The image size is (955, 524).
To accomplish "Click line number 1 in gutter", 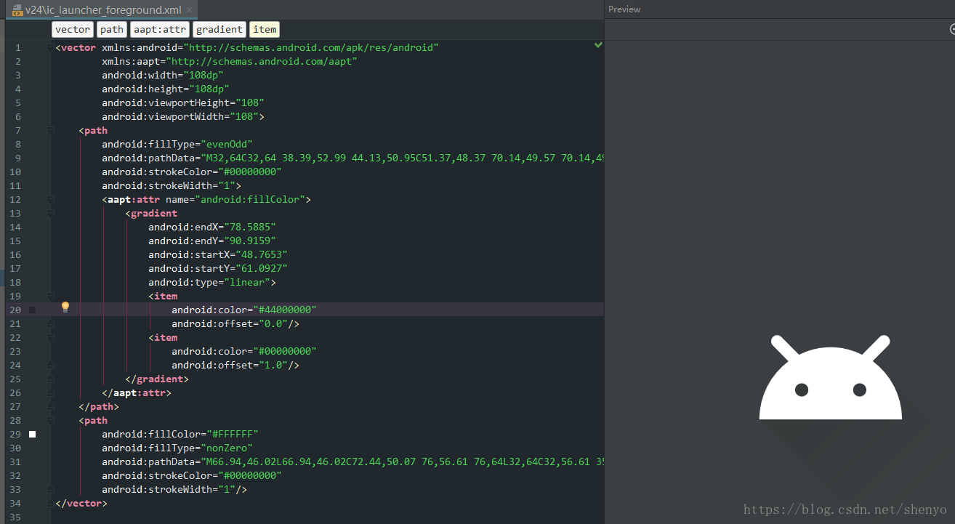I will (x=18, y=47).
